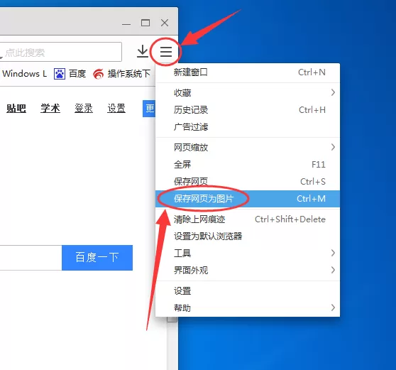Image resolution: width=396 pixels, height=370 pixels.
Task: Expand the 工具 submenu chevron
Action: [x=333, y=253]
